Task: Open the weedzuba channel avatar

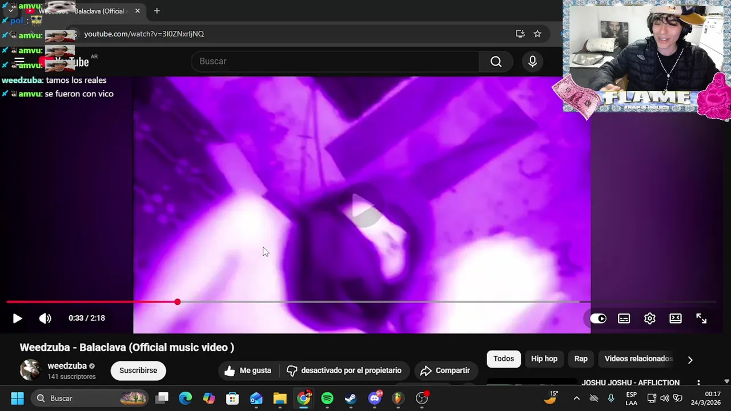Action: (x=30, y=370)
